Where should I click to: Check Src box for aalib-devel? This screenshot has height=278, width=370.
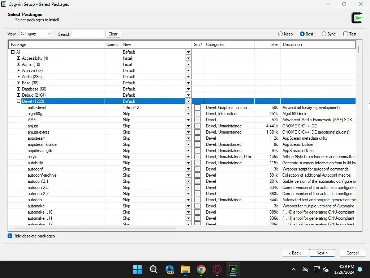(198, 107)
